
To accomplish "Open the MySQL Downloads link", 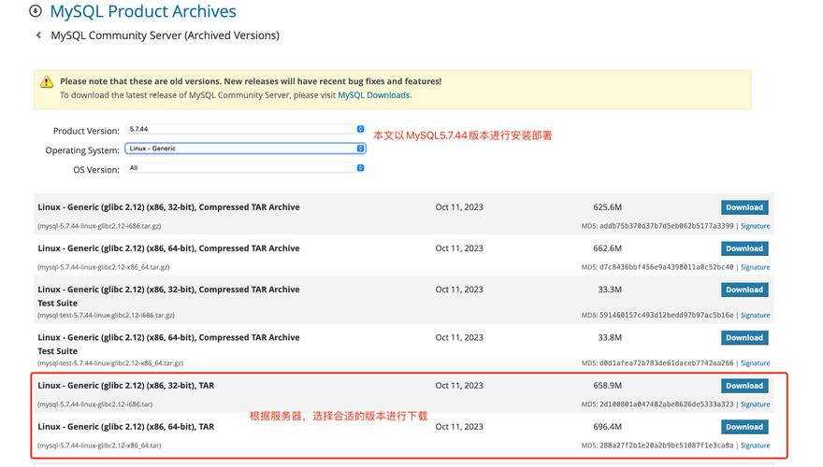I will point(374,95).
